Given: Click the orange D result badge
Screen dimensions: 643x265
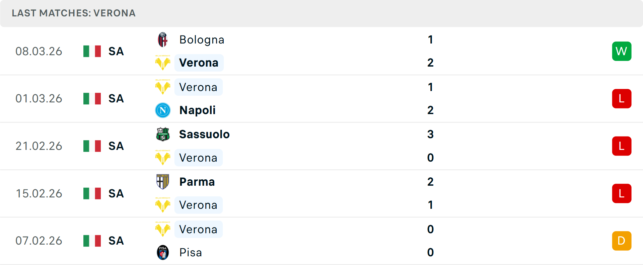Looking at the screenshot, I should [622, 241].
